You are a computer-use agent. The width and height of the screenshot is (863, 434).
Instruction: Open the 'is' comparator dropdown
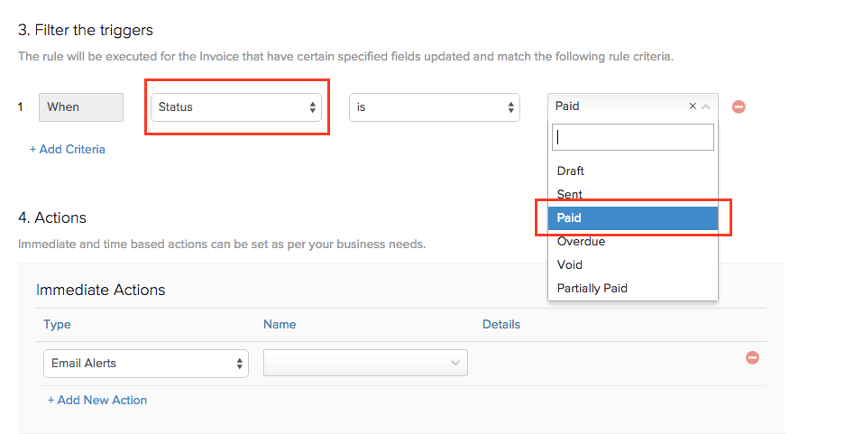click(x=435, y=107)
